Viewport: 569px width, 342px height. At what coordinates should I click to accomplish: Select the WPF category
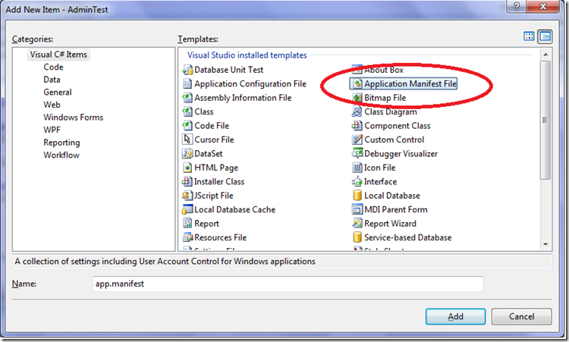click(x=52, y=130)
